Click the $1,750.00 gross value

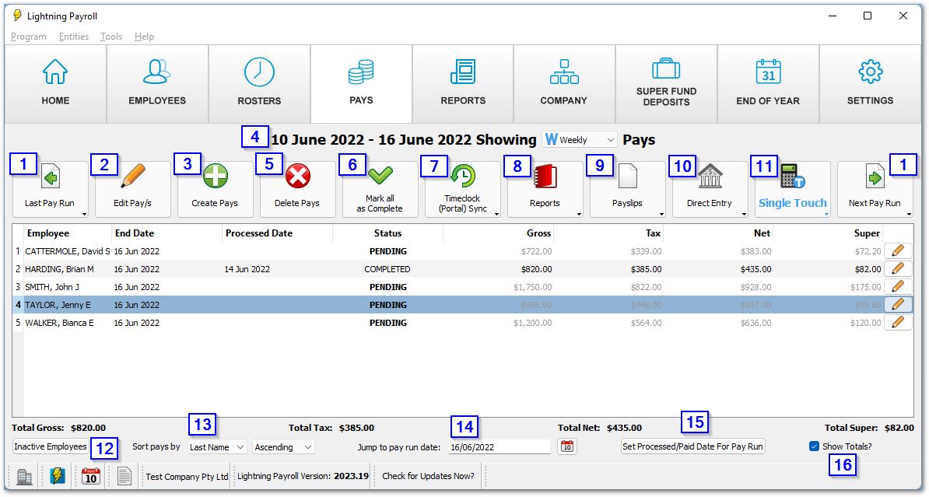(533, 287)
